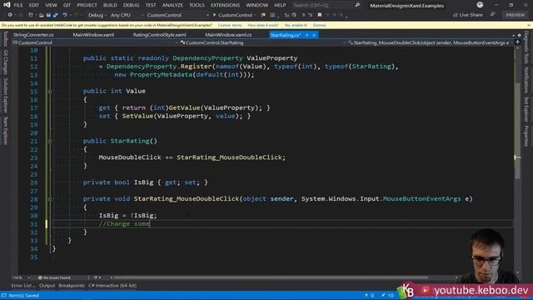Click the bookmark toolbar icon
This screenshot has height=300, width=533.
(320, 15)
